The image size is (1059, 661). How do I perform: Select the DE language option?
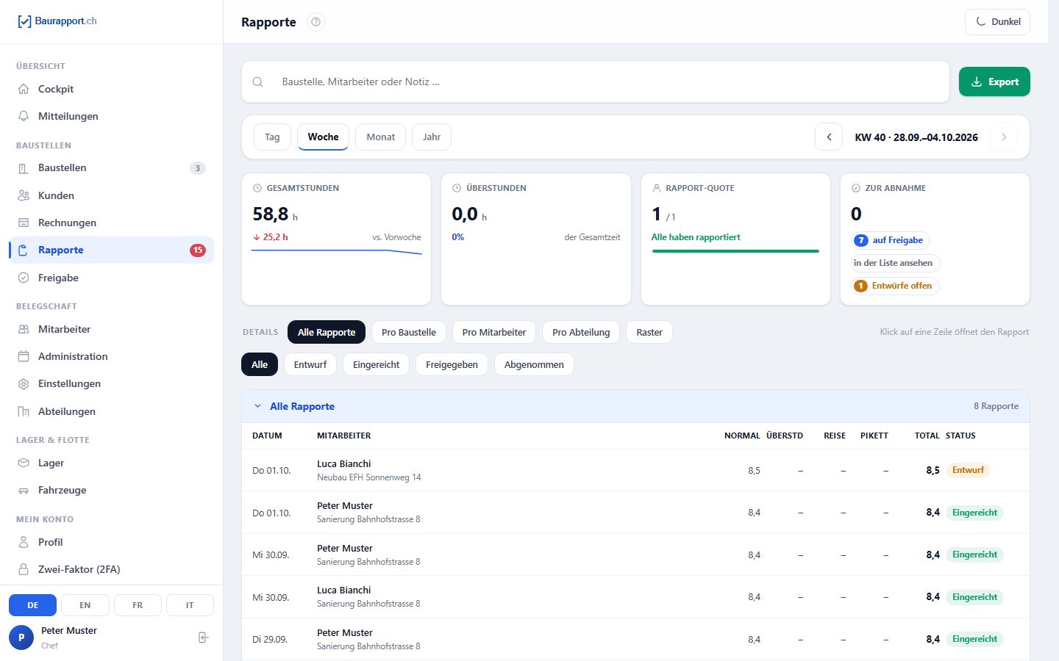pyautogui.click(x=33, y=605)
